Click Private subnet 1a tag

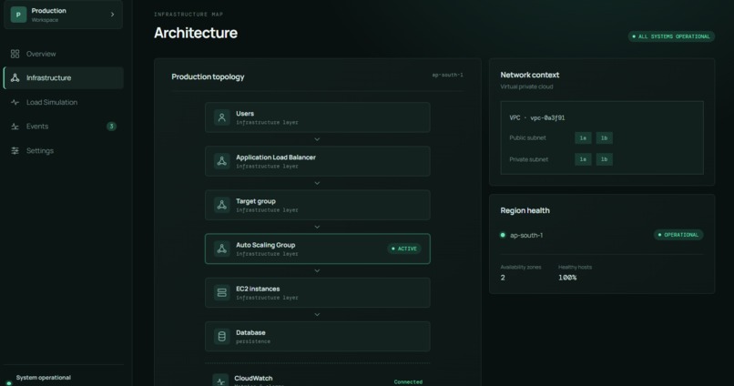(x=583, y=159)
